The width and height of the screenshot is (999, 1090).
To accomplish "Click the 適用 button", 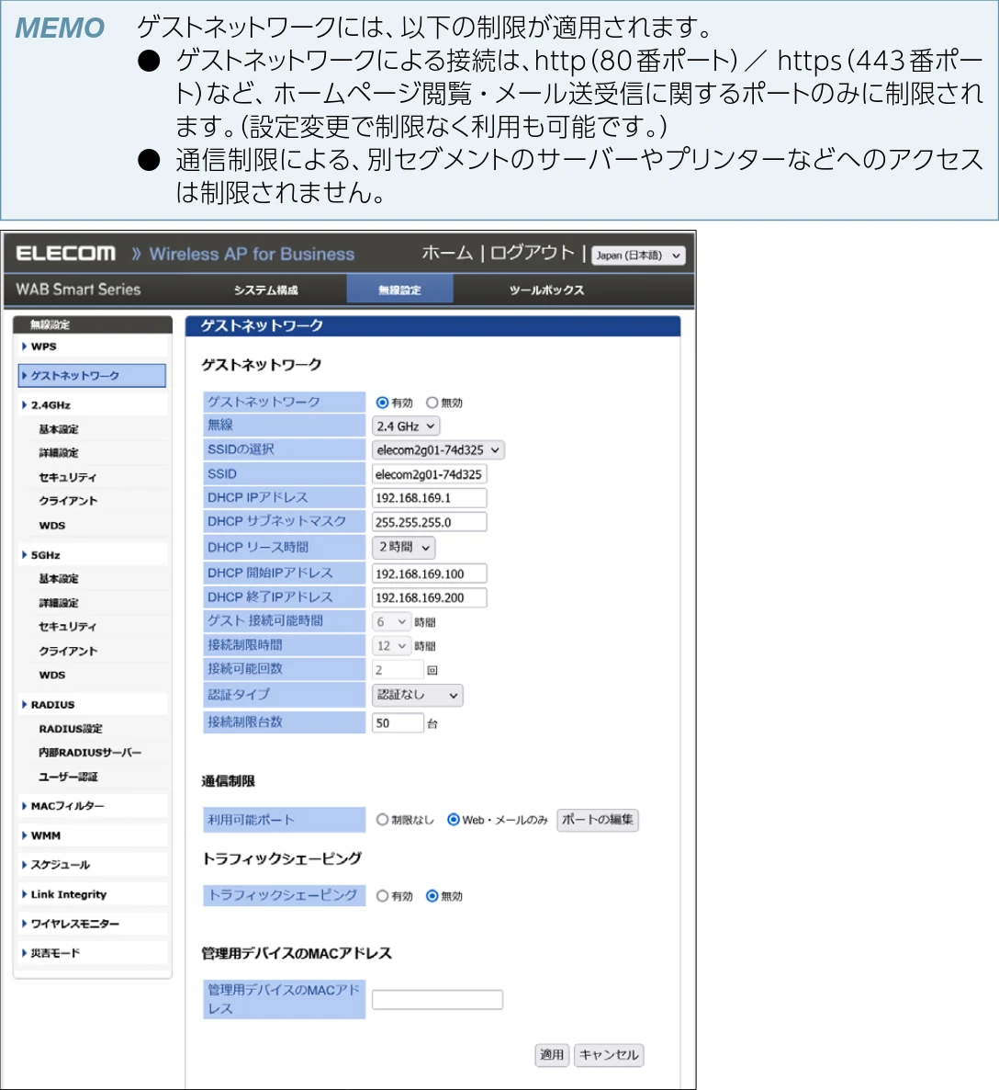I will [x=552, y=1054].
